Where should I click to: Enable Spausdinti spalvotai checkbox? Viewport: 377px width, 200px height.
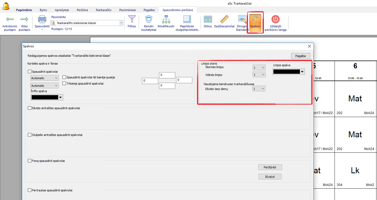[30, 72]
